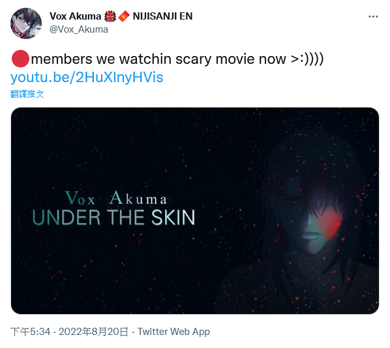Image resolution: width=390 pixels, height=348 pixels.
Task: Open Vox Akuma's profile avatar
Action: 26,23
